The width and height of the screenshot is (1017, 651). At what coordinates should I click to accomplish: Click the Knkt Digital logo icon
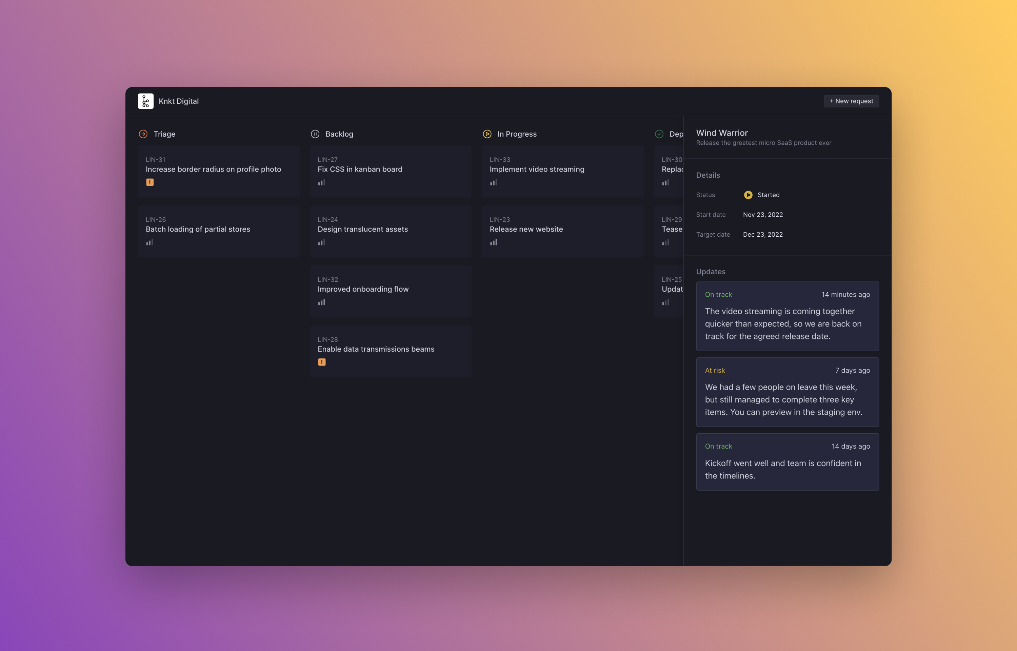pyautogui.click(x=145, y=101)
